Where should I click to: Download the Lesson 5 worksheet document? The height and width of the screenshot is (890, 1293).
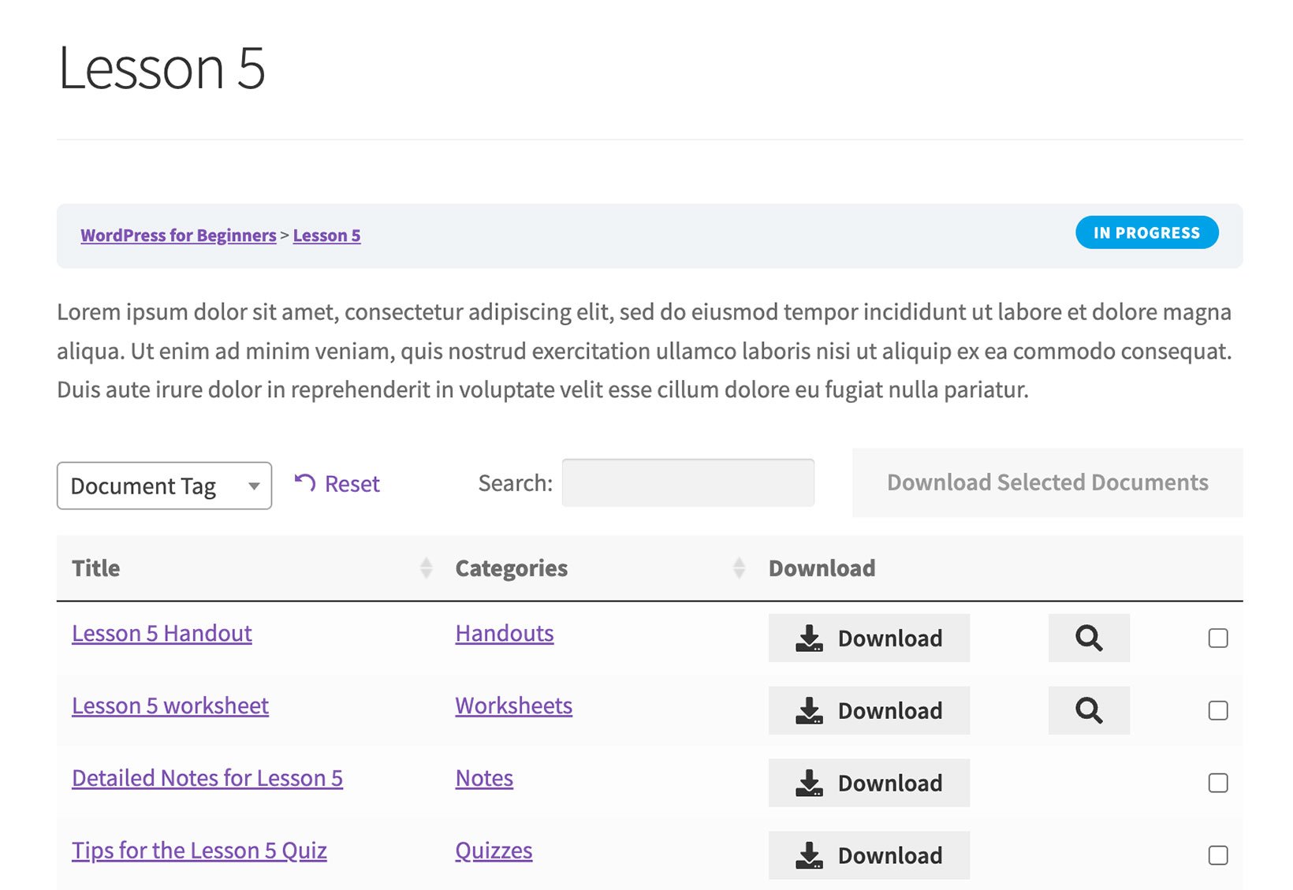click(868, 710)
